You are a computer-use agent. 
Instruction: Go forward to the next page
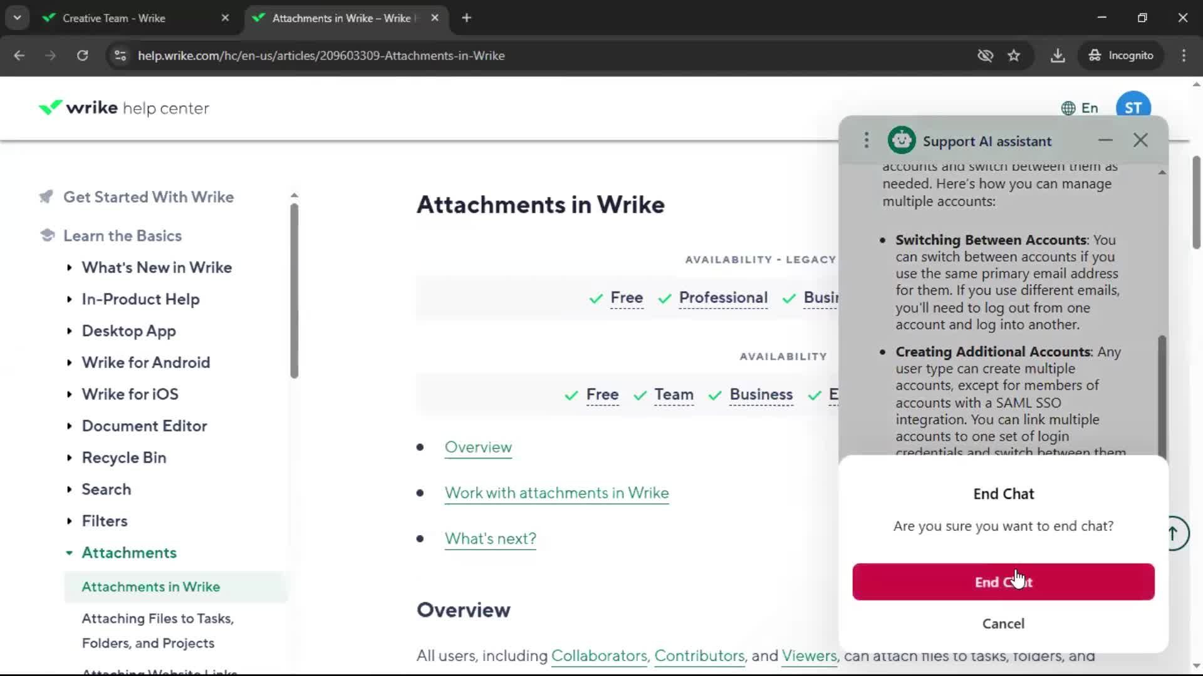51,56
